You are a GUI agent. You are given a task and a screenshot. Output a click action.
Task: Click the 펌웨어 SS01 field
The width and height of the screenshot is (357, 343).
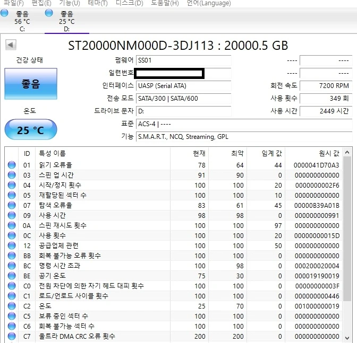(x=183, y=60)
